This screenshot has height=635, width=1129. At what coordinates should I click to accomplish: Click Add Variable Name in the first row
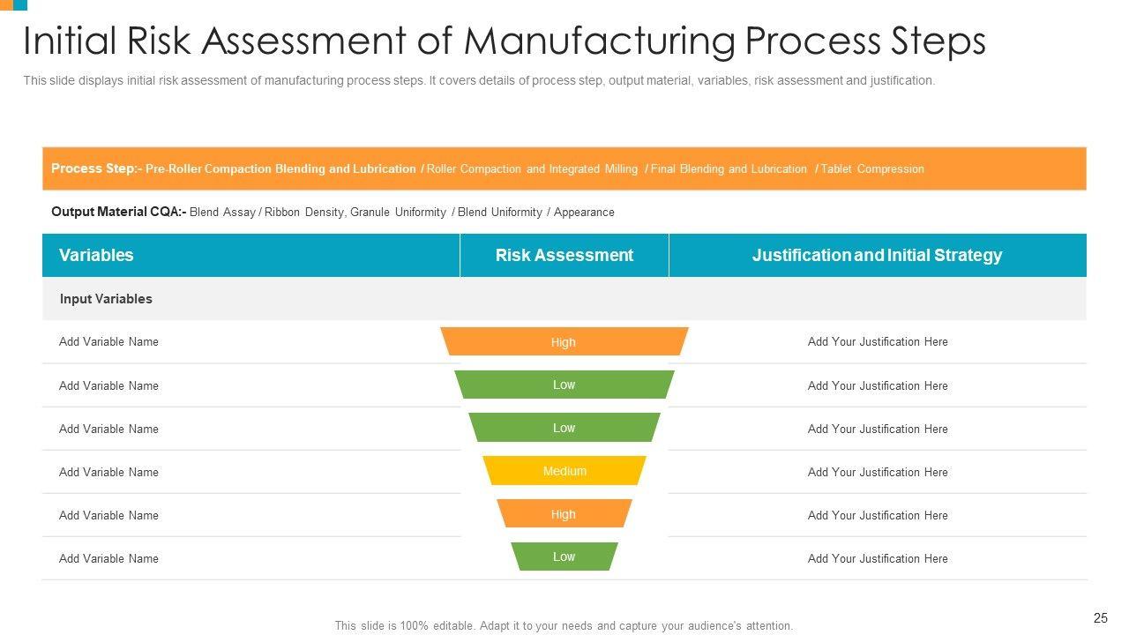click(x=108, y=341)
